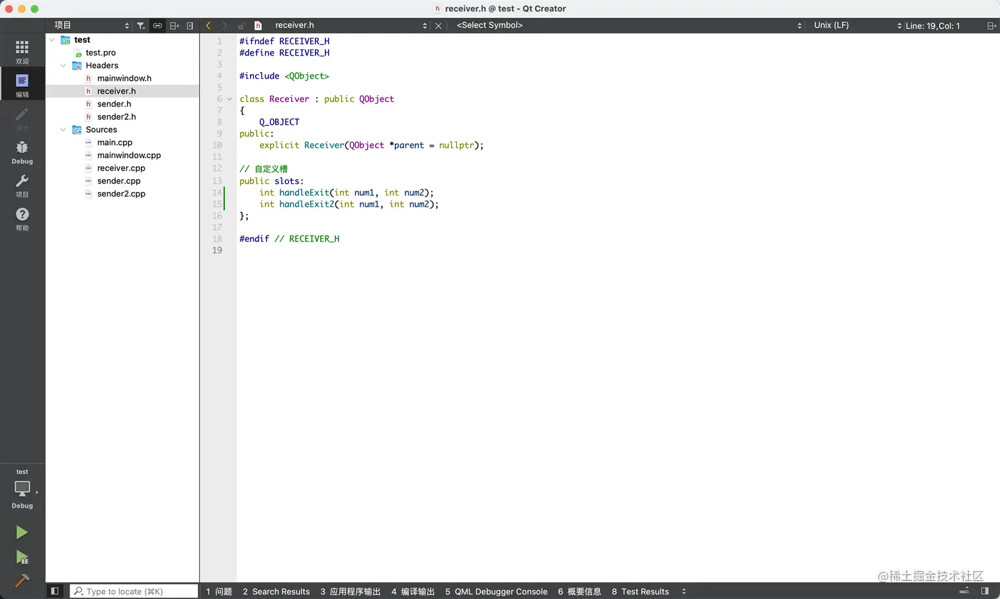This screenshot has height=599, width=1000.
Task: Open the Design (设计) mode
Action: (22, 118)
